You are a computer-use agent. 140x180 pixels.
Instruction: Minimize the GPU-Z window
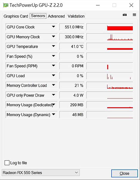tap(98, 5)
